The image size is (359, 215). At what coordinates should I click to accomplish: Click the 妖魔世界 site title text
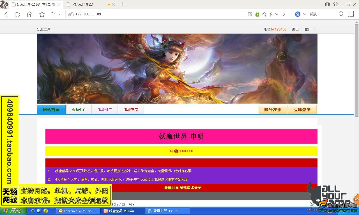(44, 29)
